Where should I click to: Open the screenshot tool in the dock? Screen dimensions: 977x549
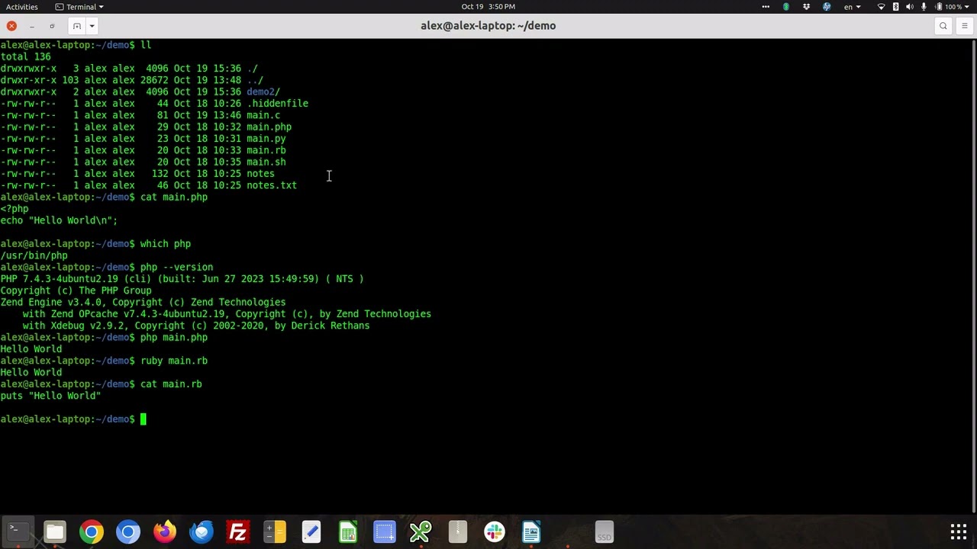click(x=385, y=531)
